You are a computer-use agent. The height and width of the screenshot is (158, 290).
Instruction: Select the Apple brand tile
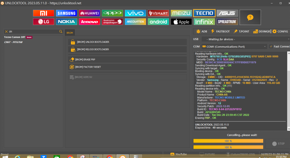tap(181, 22)
